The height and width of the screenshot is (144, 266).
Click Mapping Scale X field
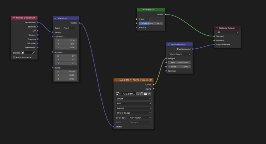tap(66, 72)
